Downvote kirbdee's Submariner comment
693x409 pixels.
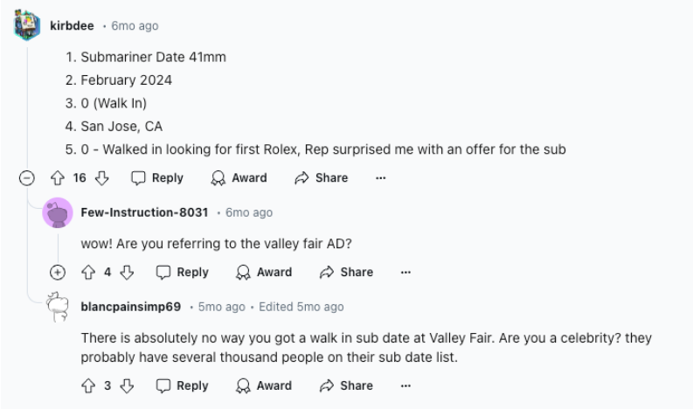point(102,178)
